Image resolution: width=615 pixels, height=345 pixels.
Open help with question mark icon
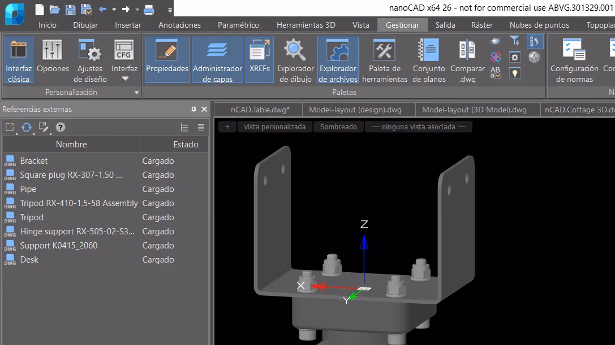(61, 127)
